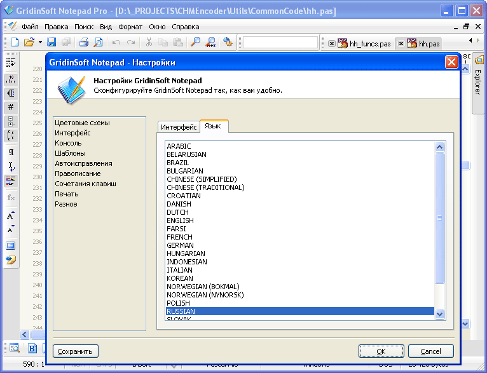The width and height of the screenshot is (487, 373).
Task: Select Сочетания клавиш in settings categories
Action: pos(85,184)
